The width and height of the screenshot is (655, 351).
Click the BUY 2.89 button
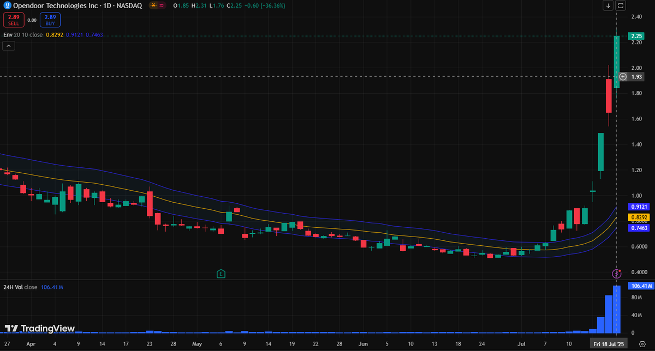50,20
